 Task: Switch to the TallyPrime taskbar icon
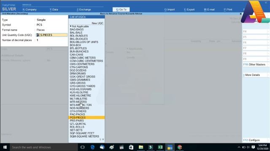[170, 147]
